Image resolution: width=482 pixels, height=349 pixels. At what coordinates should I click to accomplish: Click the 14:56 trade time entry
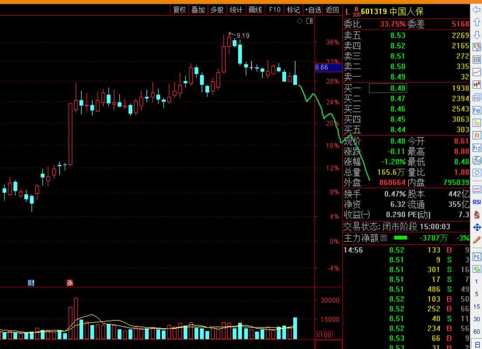point(353,250)
